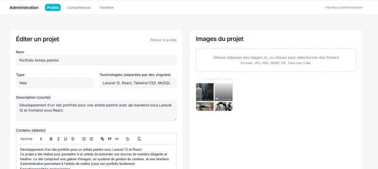
Task: Insert a hyperlink via link icon
Action: pyautogui.click(x=102, y=138)
